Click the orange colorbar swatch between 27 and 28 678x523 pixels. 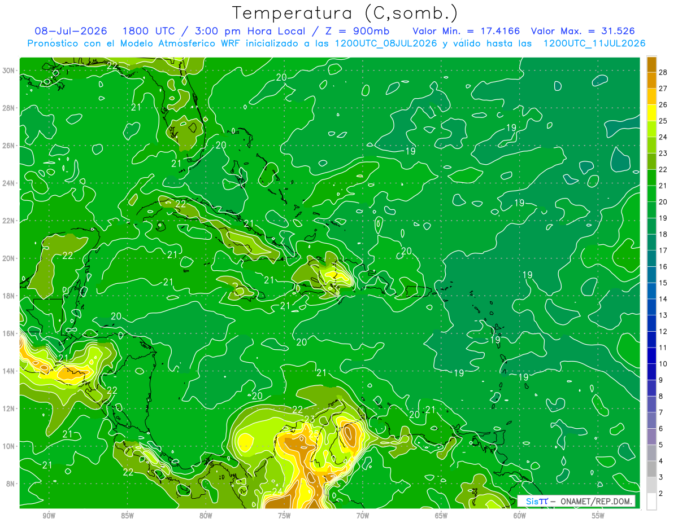(x=652, y=80)
